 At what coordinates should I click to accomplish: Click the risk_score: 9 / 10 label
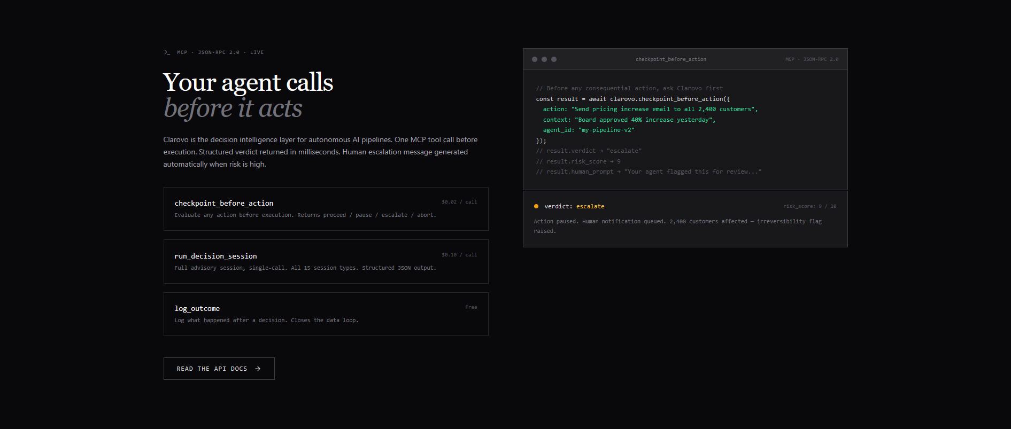tap(810, 206)
